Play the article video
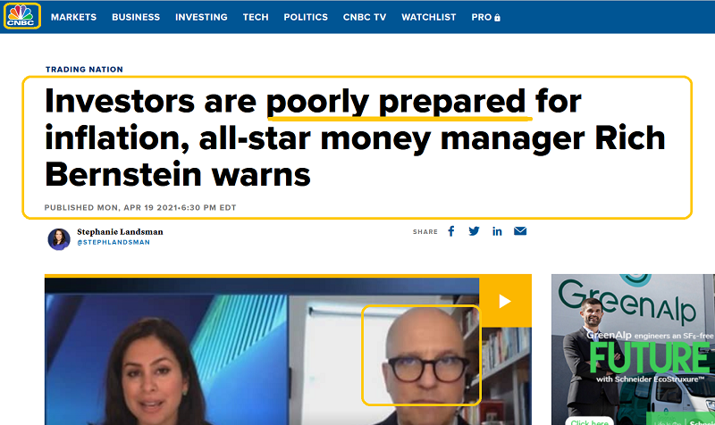 pos(505,301)
